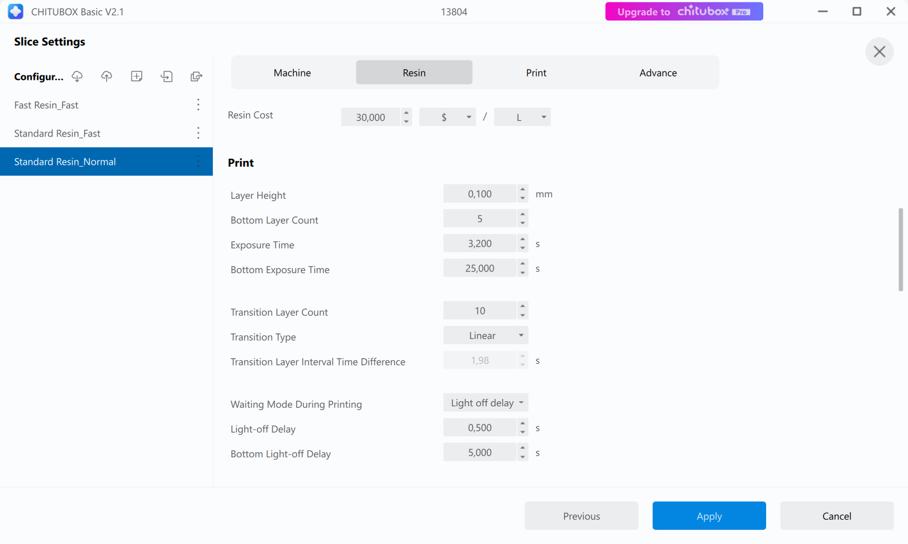Increase the Light-off Delay value
The width and height of the screenshot is (908, 544).
(x=523, y=423)
